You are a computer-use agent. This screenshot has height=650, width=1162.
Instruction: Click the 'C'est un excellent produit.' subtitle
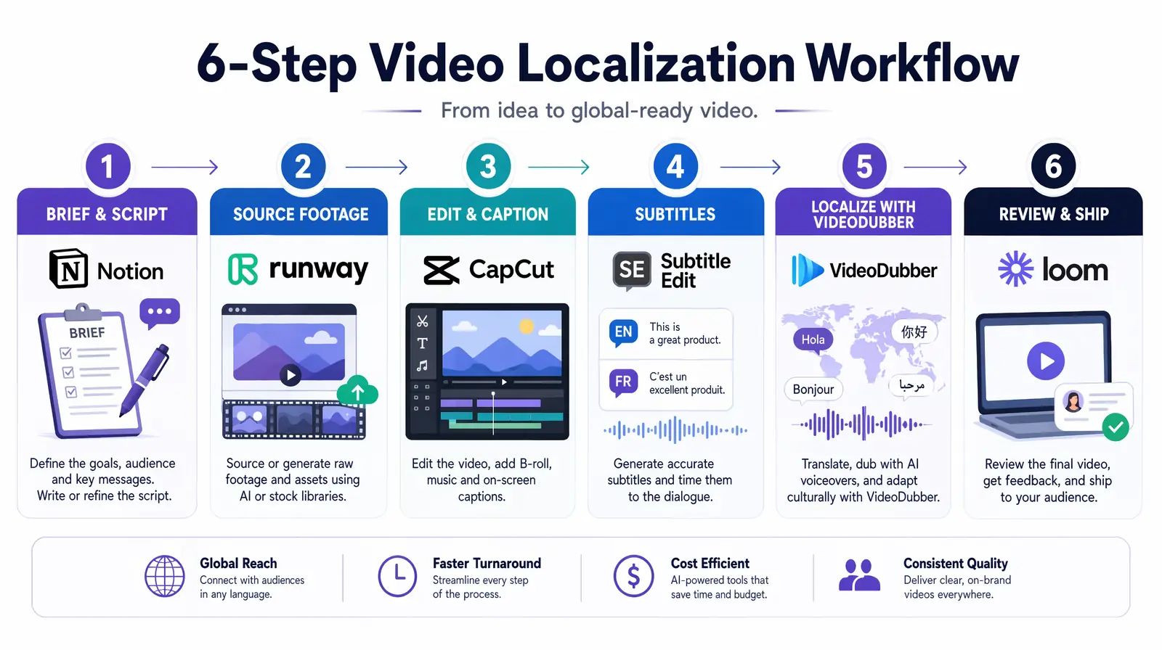687,383
